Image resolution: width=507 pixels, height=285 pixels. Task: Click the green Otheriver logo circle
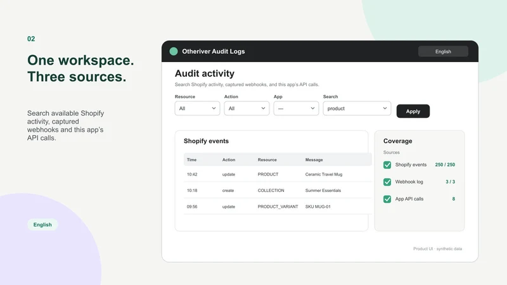174,51
